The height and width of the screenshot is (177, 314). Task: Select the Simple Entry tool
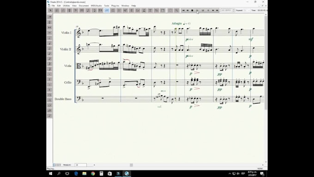[88, 10]
